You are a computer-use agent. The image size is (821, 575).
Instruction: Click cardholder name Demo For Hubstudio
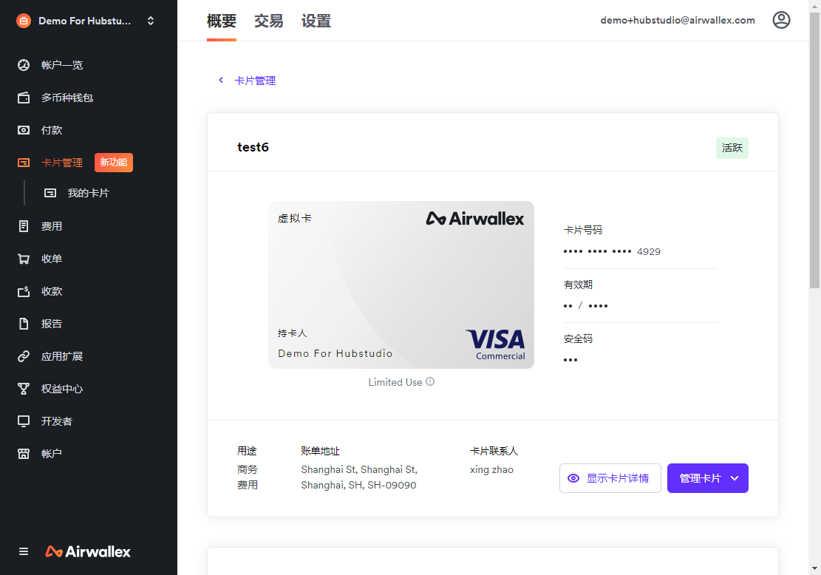[x=335, y=353]
